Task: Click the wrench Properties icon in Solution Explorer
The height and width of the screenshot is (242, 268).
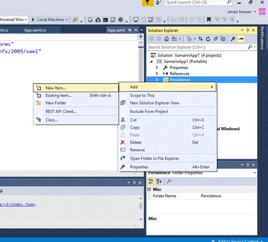Action: click(x=233, y=39)
